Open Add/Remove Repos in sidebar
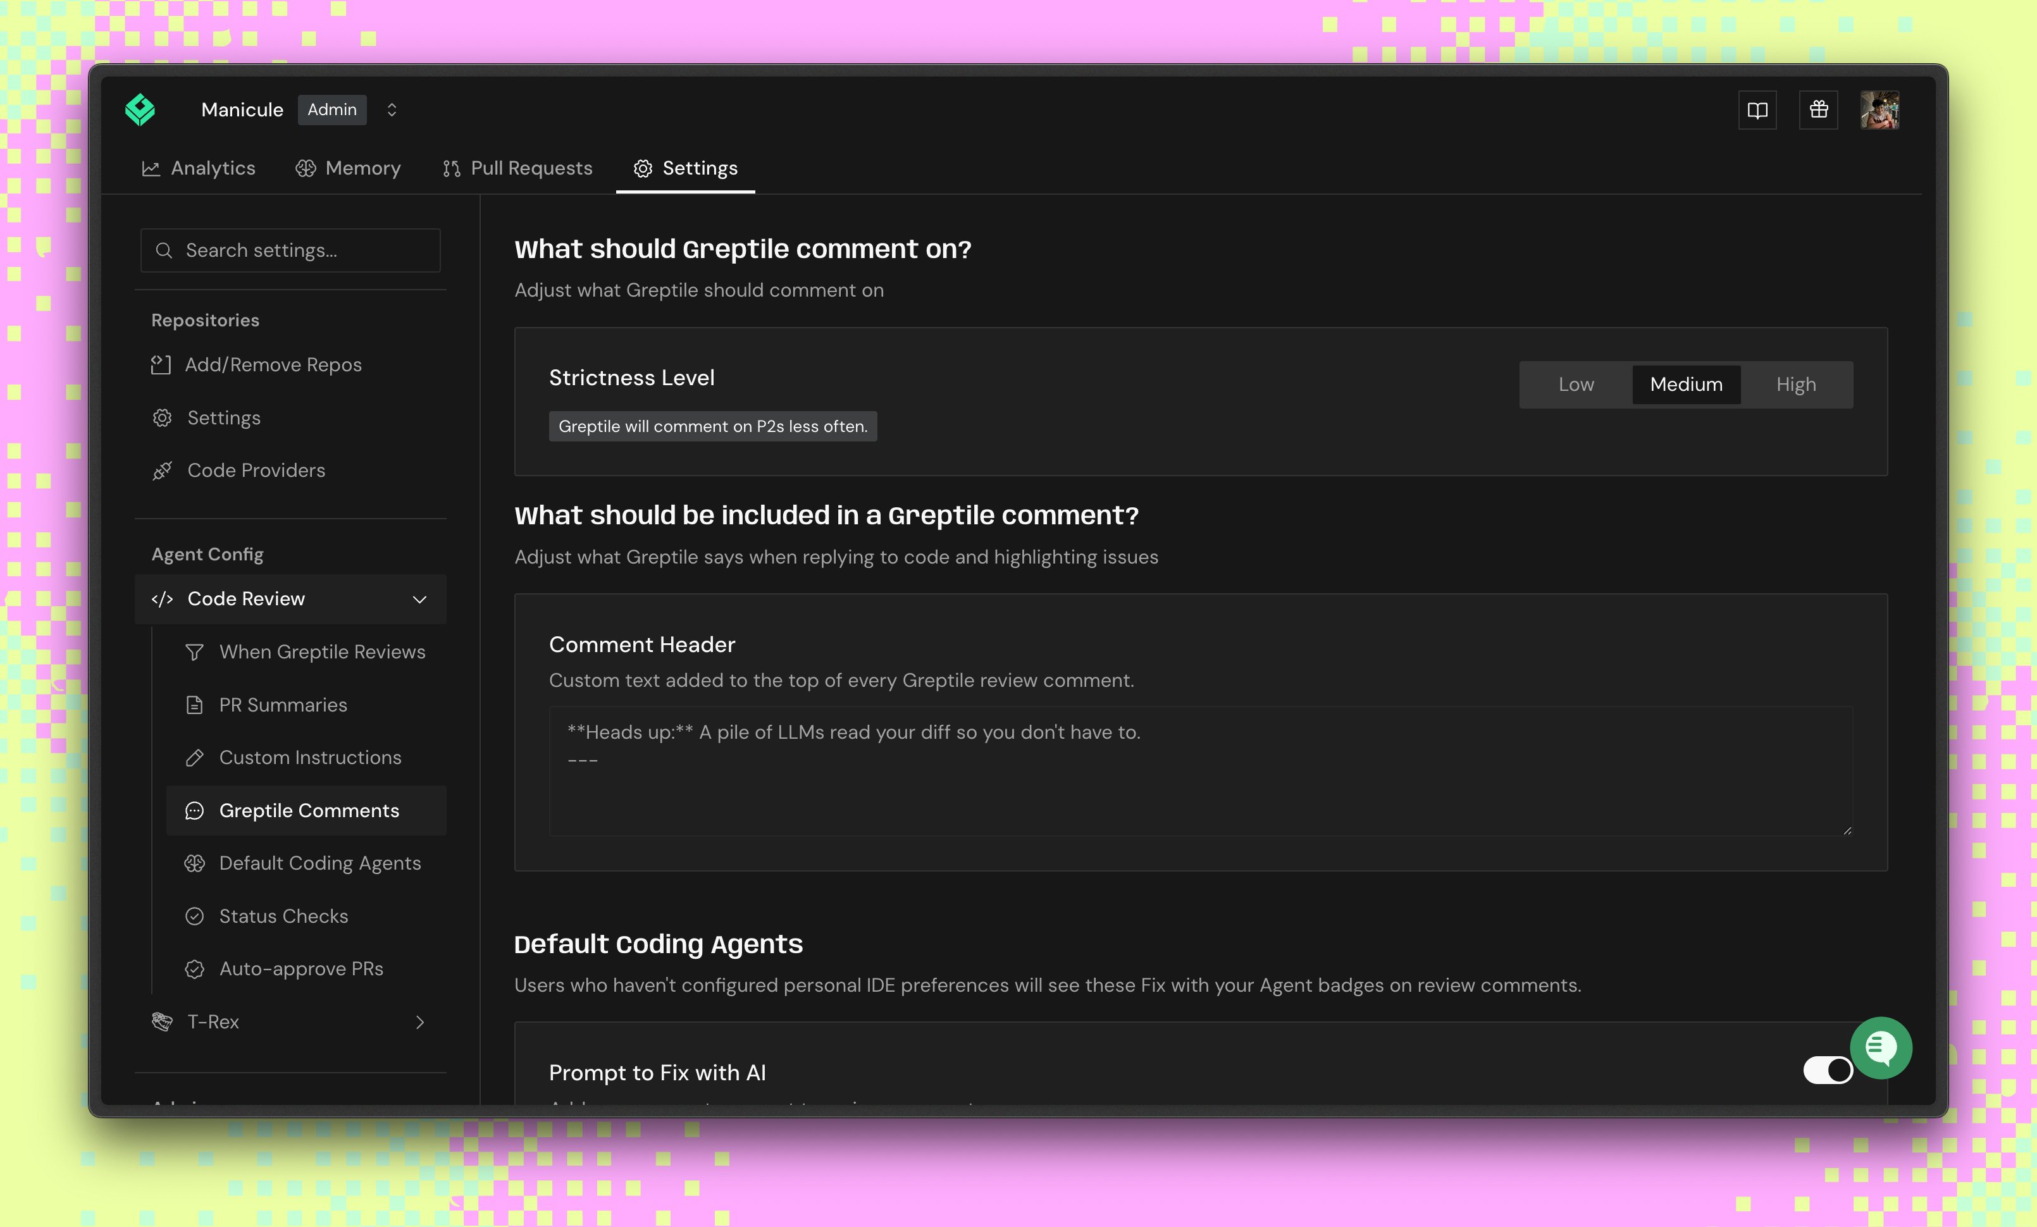 coord(290,364)
